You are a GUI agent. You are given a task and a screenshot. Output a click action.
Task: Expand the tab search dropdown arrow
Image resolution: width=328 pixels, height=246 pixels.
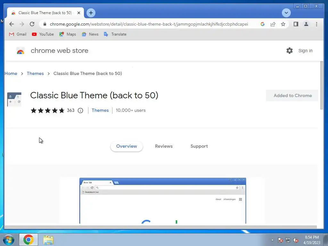tap(286, 13)
